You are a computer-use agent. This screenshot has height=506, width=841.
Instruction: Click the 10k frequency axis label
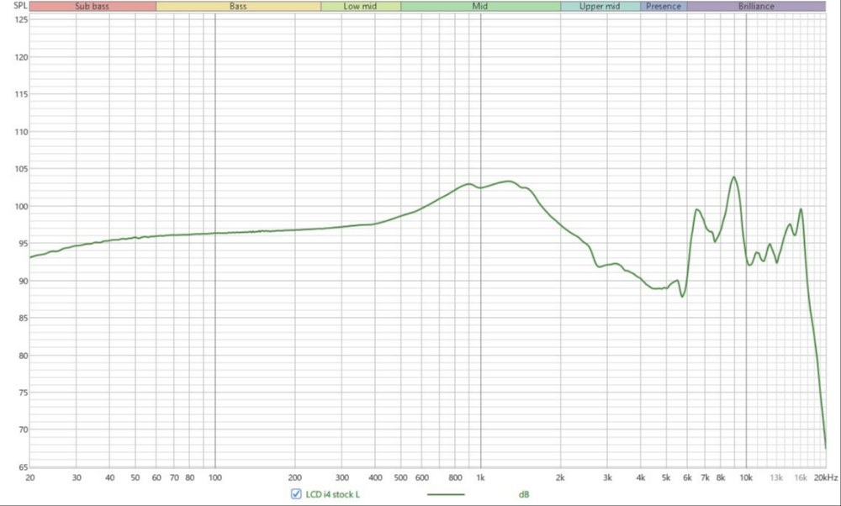(746, 477)
